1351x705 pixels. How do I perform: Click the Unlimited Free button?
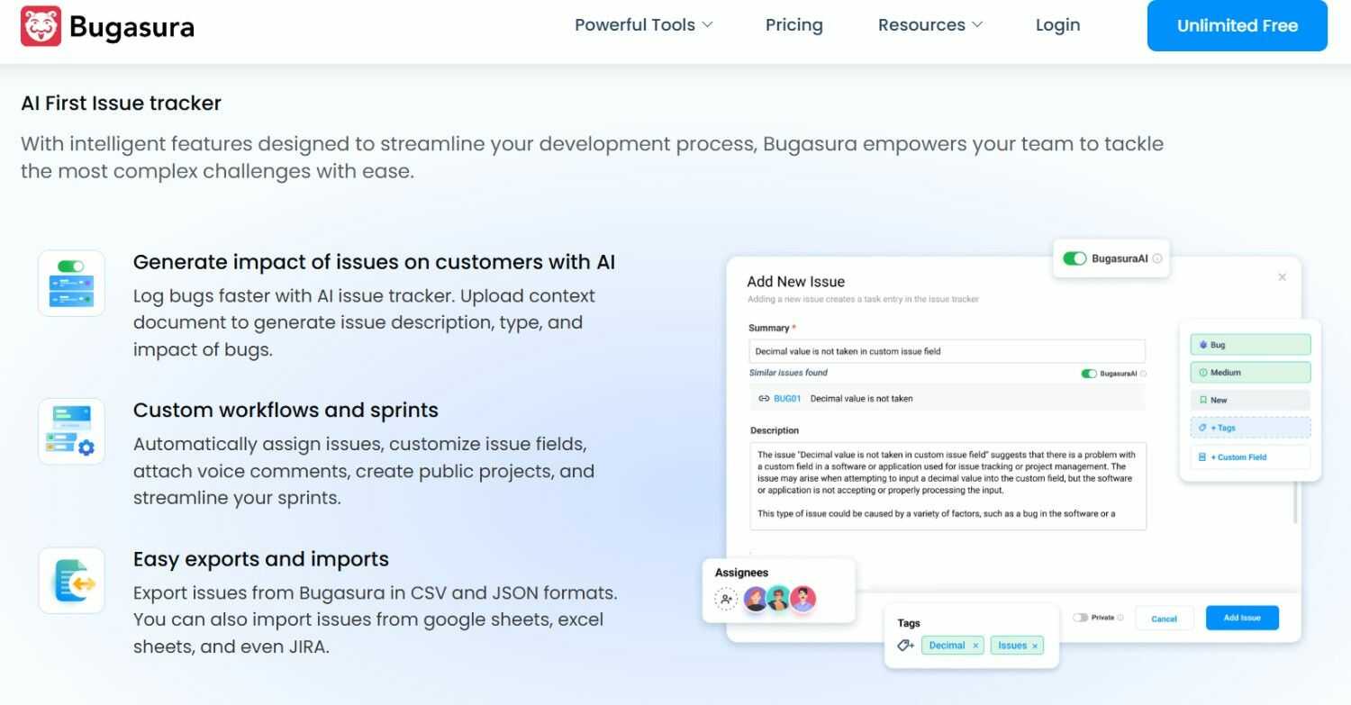1237,26
